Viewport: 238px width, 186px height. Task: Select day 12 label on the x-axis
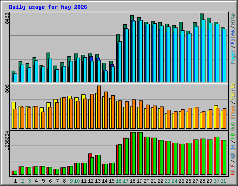pyautogui.click(x=91, y=181)
